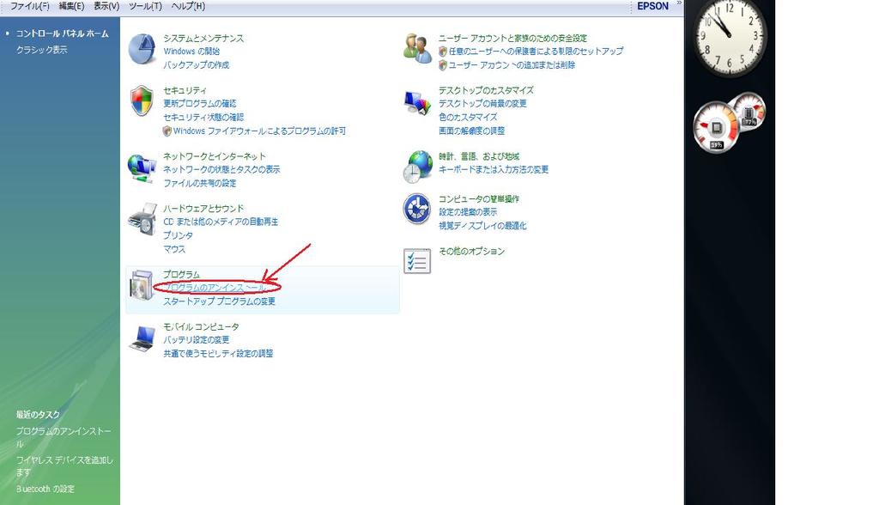
Task: Open the ヘルプ(H) menu
Action: point(187,6)
